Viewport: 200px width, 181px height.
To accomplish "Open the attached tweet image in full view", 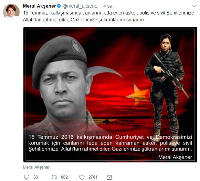I will (110, 95).
